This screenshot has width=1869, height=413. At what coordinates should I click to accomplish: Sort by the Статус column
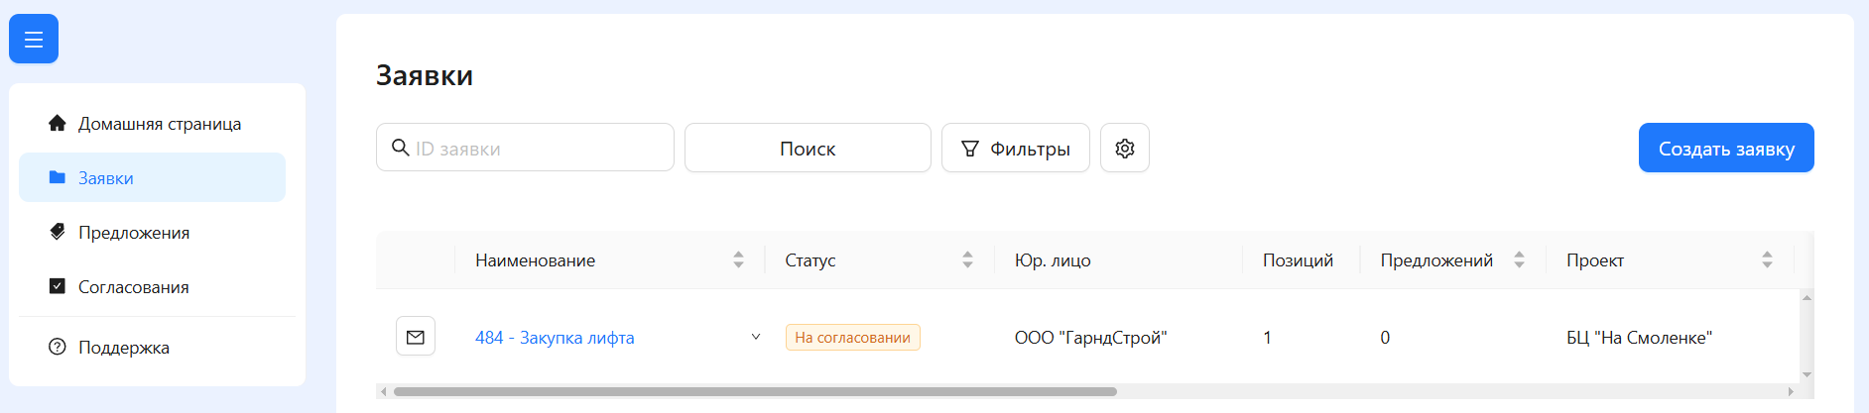(x=967, y=259)
